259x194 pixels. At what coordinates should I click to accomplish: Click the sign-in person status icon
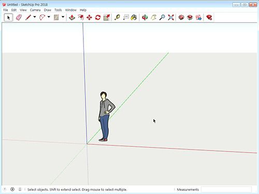click(20, 189)
